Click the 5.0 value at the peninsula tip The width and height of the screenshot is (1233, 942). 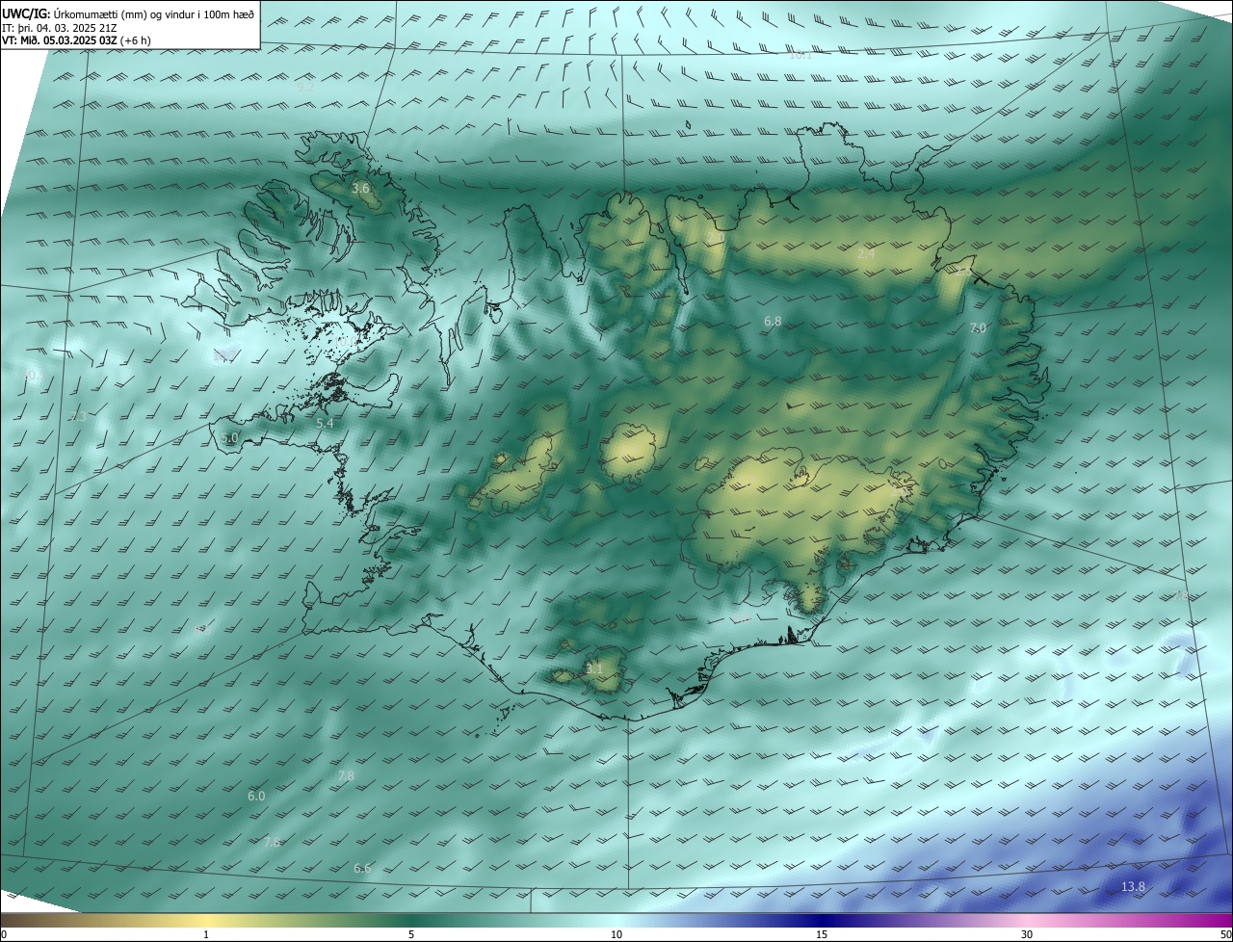click(228, 438)
